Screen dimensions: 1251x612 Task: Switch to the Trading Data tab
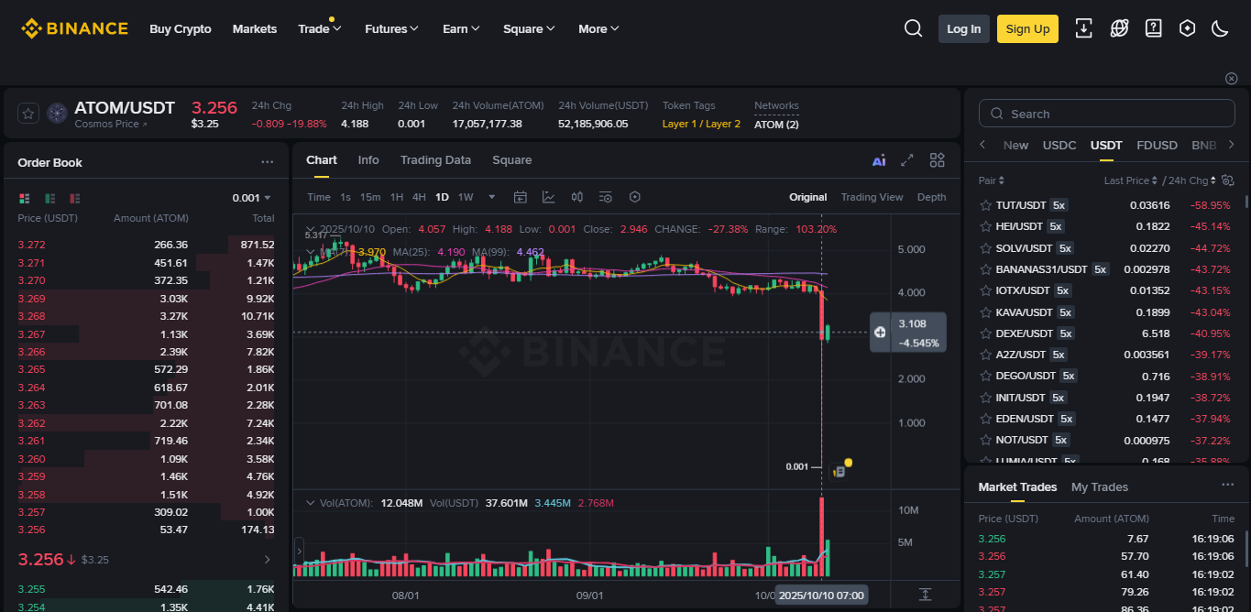[435, 160]
